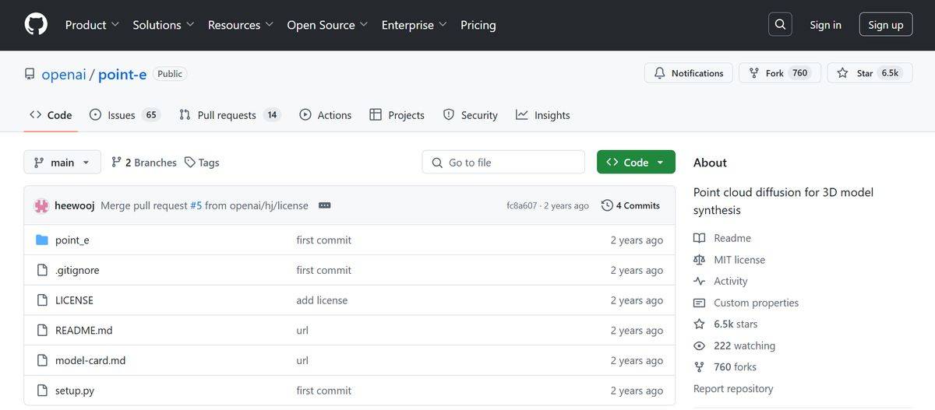Expand commit message ellipsis button
The width and height of the screenshot is (935, 410).
tap(325, 205)
